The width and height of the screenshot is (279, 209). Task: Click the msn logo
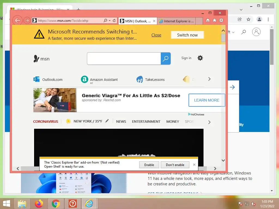tap(41, 59)
